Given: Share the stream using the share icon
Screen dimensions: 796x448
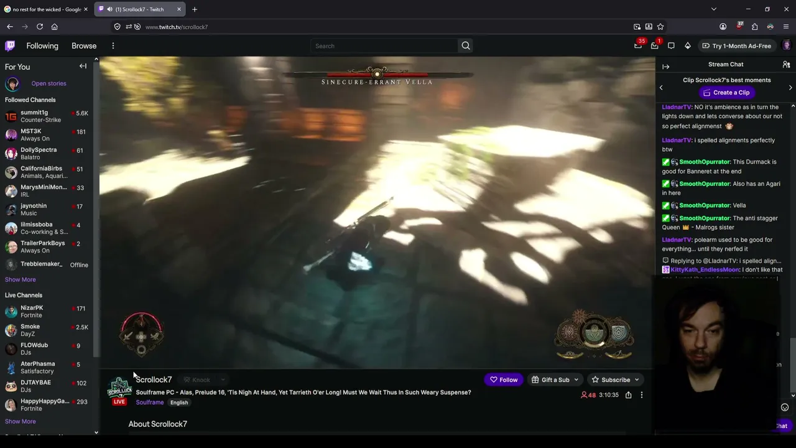Looking at the screenshot, I should tap(628, 395).
